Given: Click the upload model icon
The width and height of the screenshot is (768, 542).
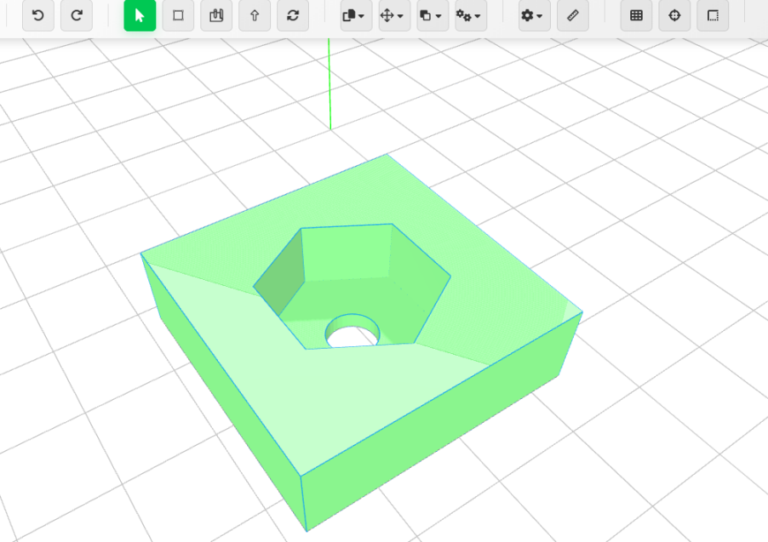Looking at the screenshot, I should point(216,16).
